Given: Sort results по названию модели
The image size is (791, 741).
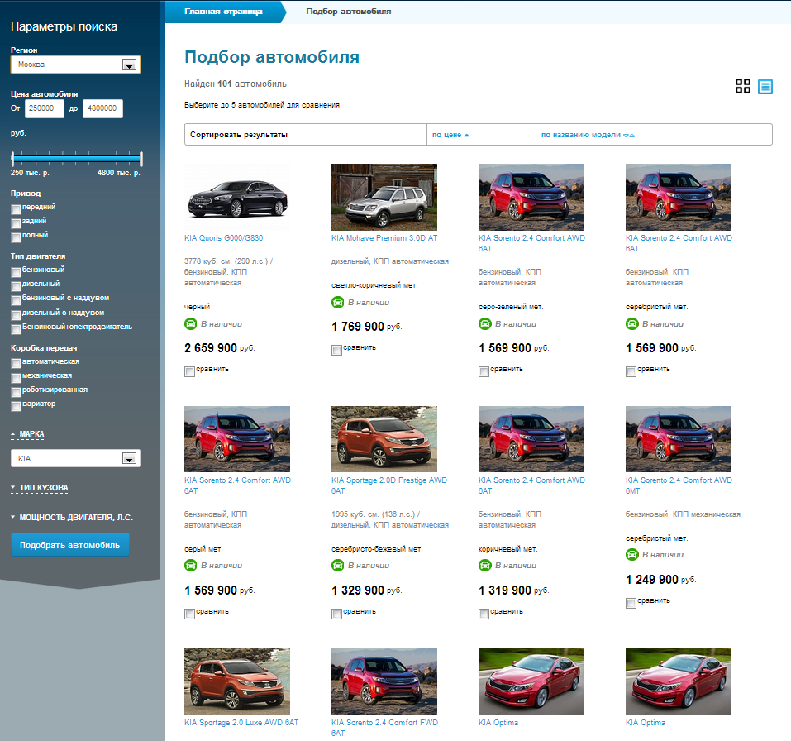Looking at the screenshot, I should [580, 135].
